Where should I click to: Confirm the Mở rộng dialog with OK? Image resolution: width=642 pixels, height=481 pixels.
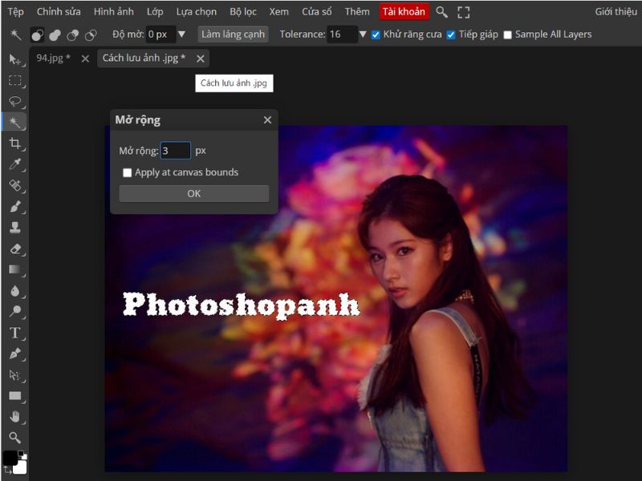[194, 193]
